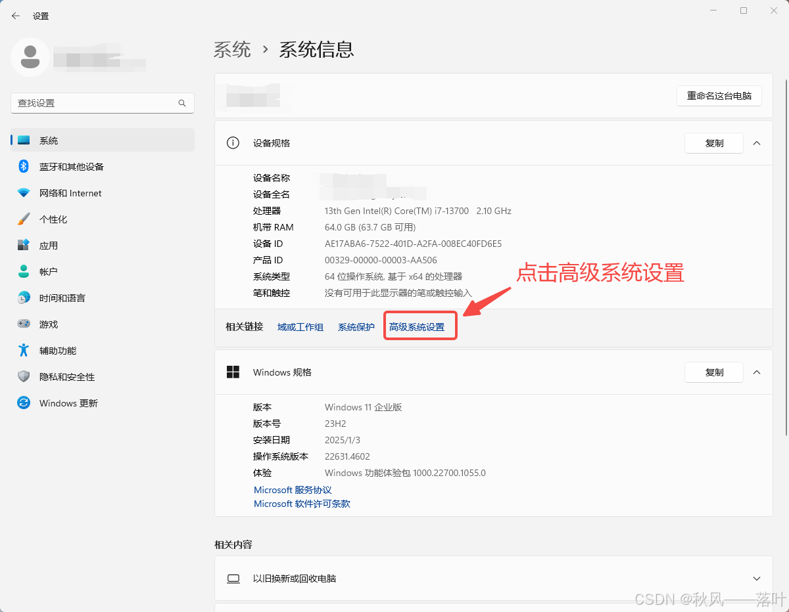The width and height of the screenshot is (789, 612).
Task: Open 个性化 paintbrush icon
Action: coord(24,219)
